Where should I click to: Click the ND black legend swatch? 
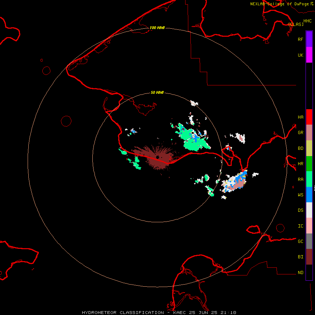309,272
